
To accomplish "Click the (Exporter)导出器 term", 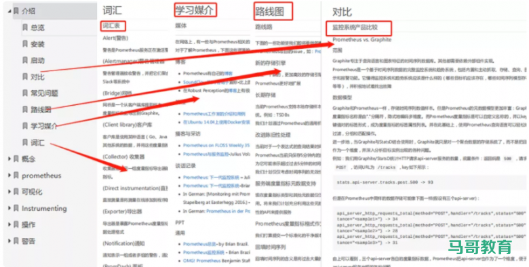I will pos(122,211).
